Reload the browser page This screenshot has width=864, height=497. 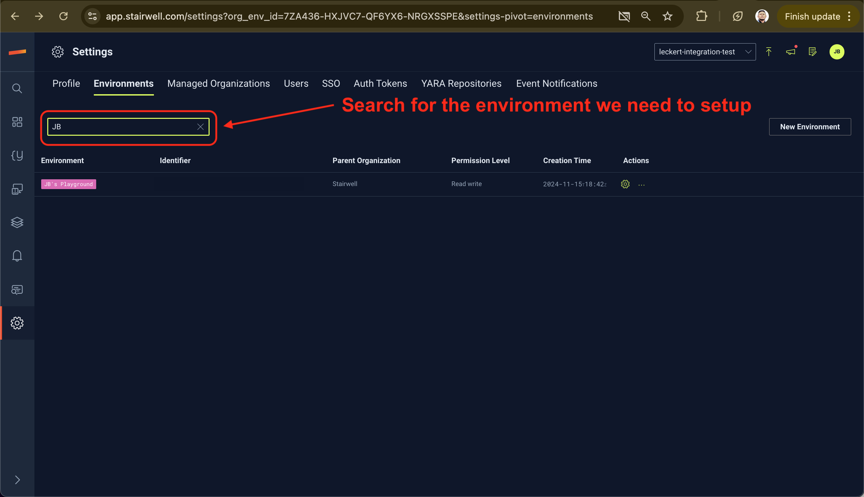[x=63, y=16]
